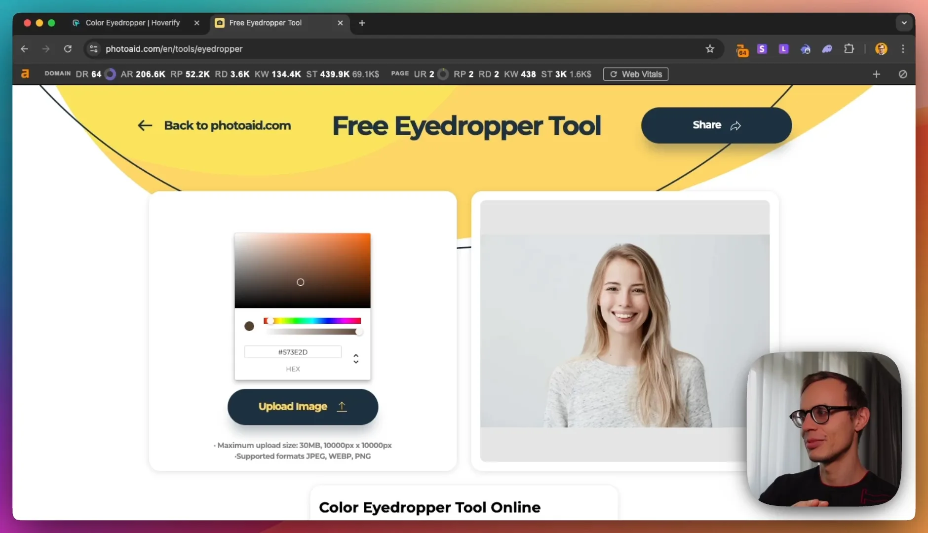Click the disable icon in the SEO toolbar
Viewport: 928px width, 533px height.
[903, 74]
